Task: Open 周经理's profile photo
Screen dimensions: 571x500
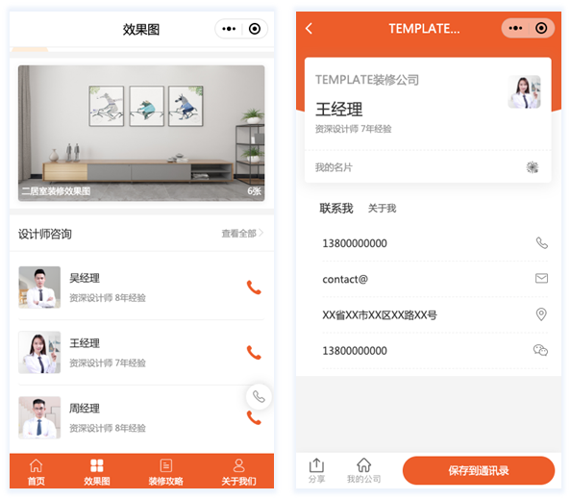Action: (39, 417)
